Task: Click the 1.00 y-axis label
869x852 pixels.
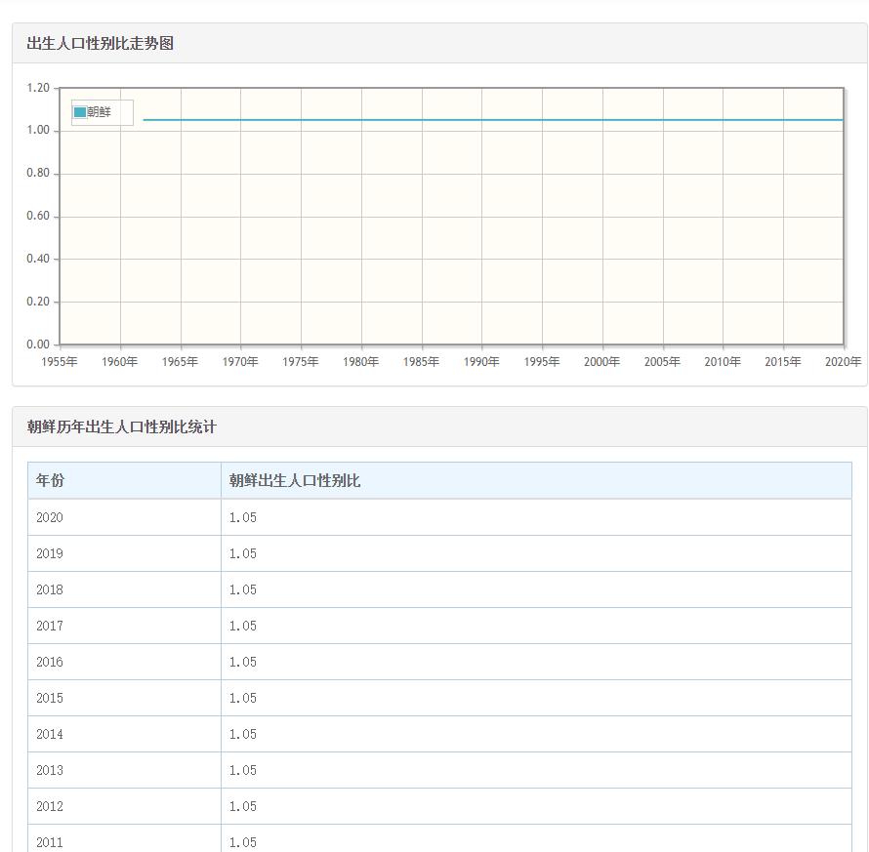Action: (38, 130)
